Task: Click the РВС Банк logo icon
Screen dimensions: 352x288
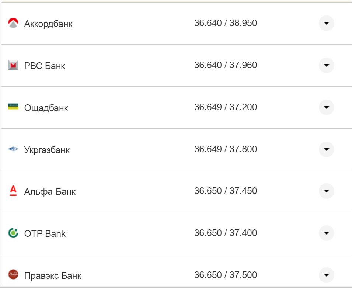Action: point(13,65)
